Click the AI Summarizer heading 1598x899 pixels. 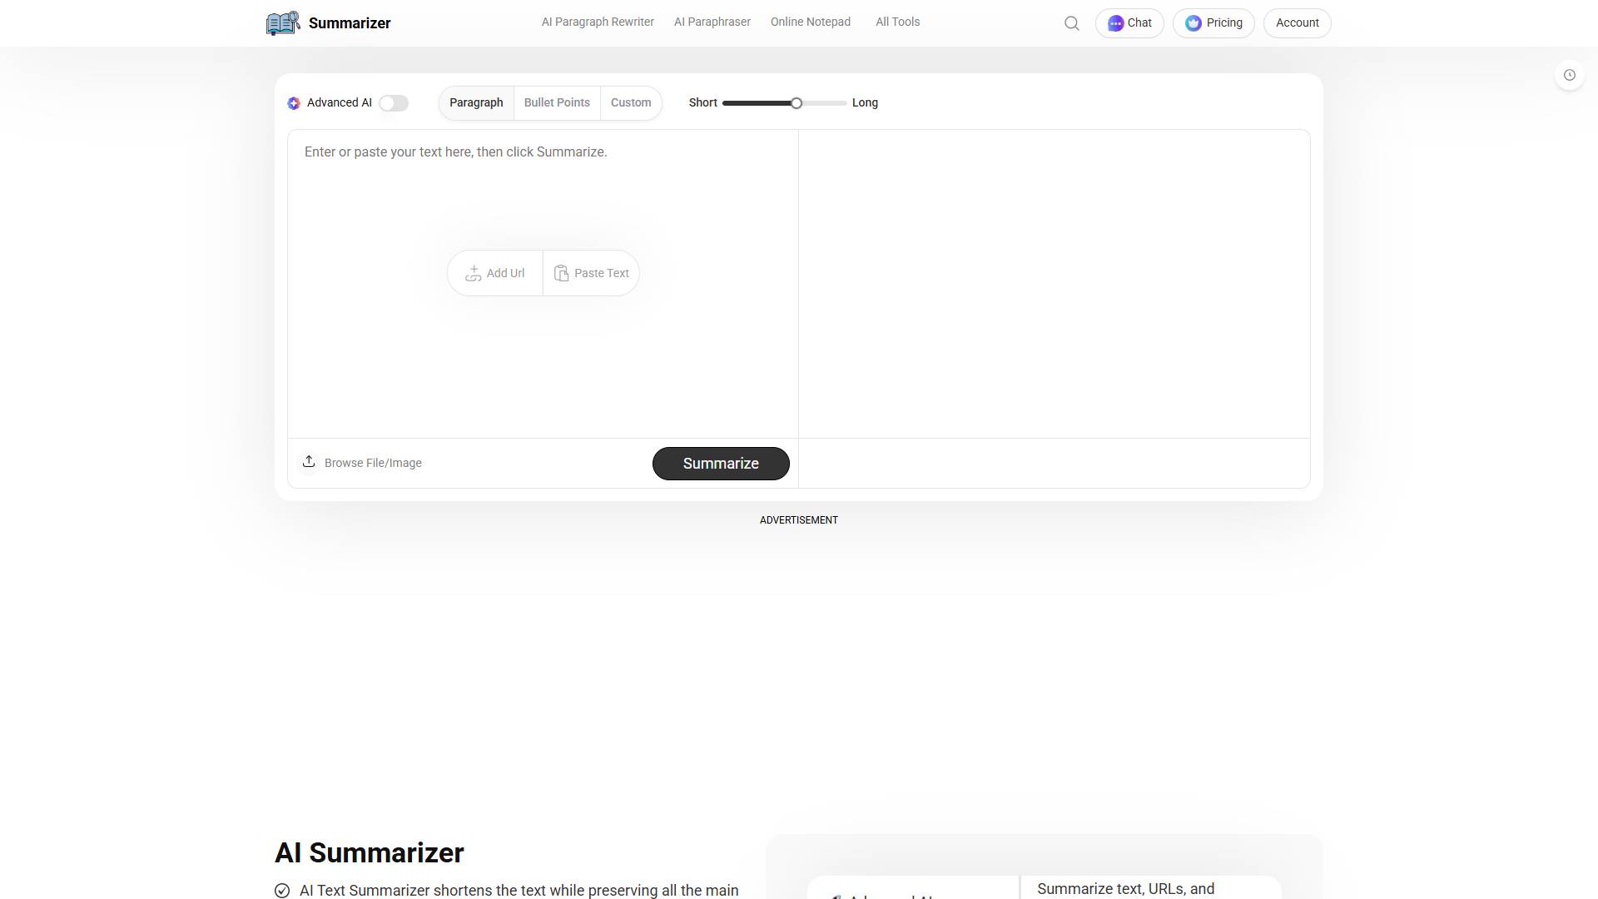(370, 853)
